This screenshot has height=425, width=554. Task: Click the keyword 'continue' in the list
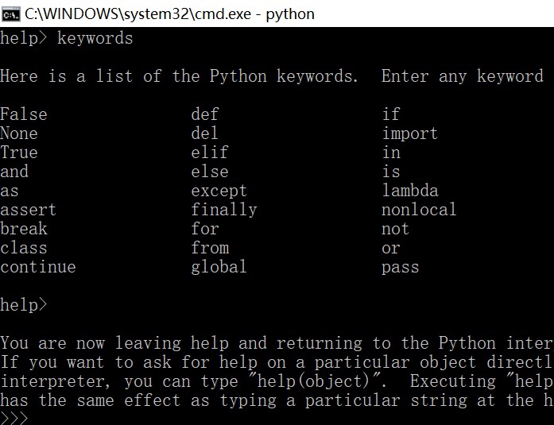pos(38,267)
